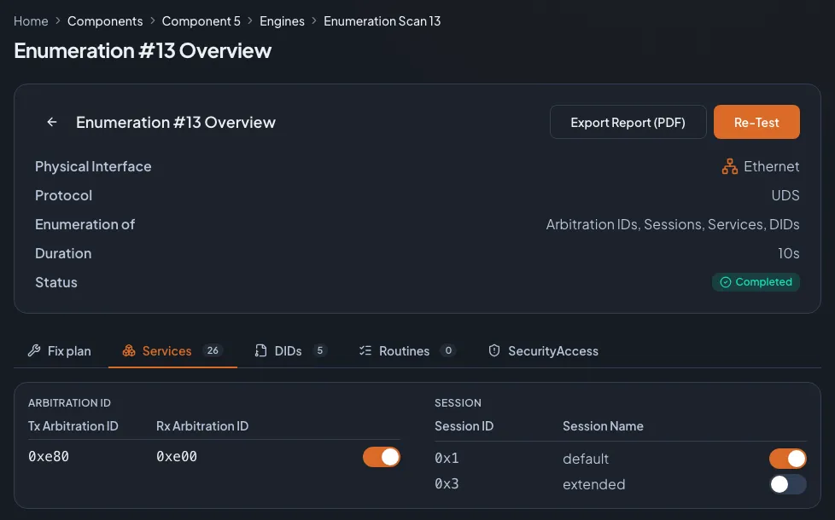Screen dimensions: 835x520
Task: Click Export Report (PDF) button
Action: pos(628,122)
